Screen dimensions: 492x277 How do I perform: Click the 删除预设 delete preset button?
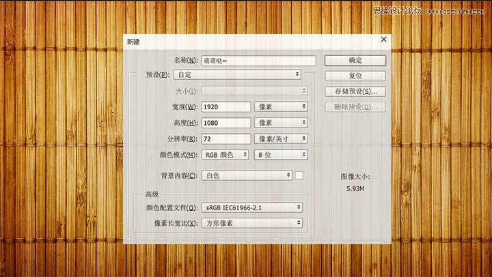[x=355, y=107]
